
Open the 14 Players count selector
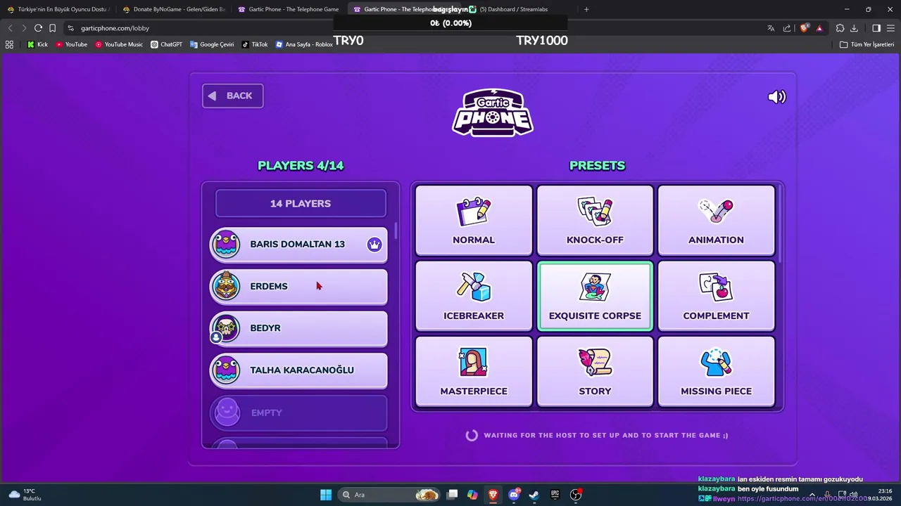(x=301, y=203)
